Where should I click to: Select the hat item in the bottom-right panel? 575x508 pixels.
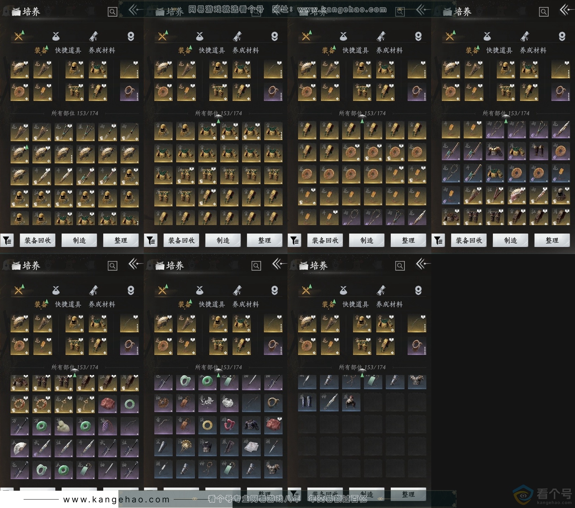pos(351,403)
